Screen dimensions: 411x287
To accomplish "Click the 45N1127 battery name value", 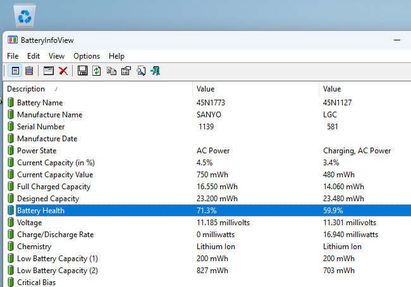I will (337, 102).
